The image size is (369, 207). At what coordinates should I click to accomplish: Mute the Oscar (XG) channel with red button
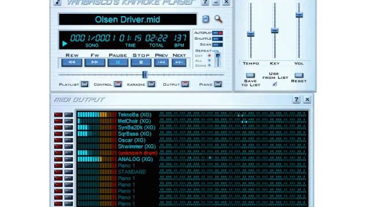pos(58,140)
